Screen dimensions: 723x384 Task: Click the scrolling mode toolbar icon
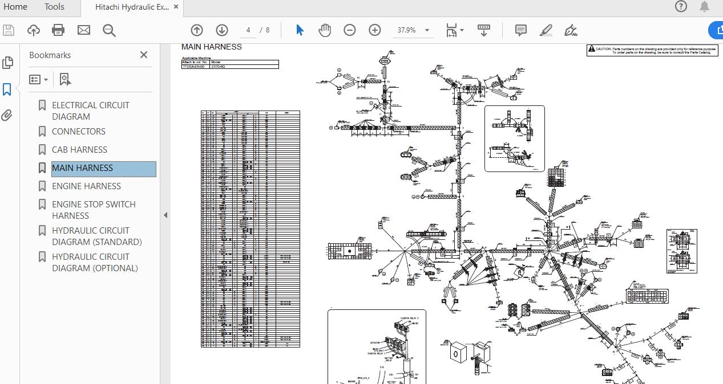point(484,30)
